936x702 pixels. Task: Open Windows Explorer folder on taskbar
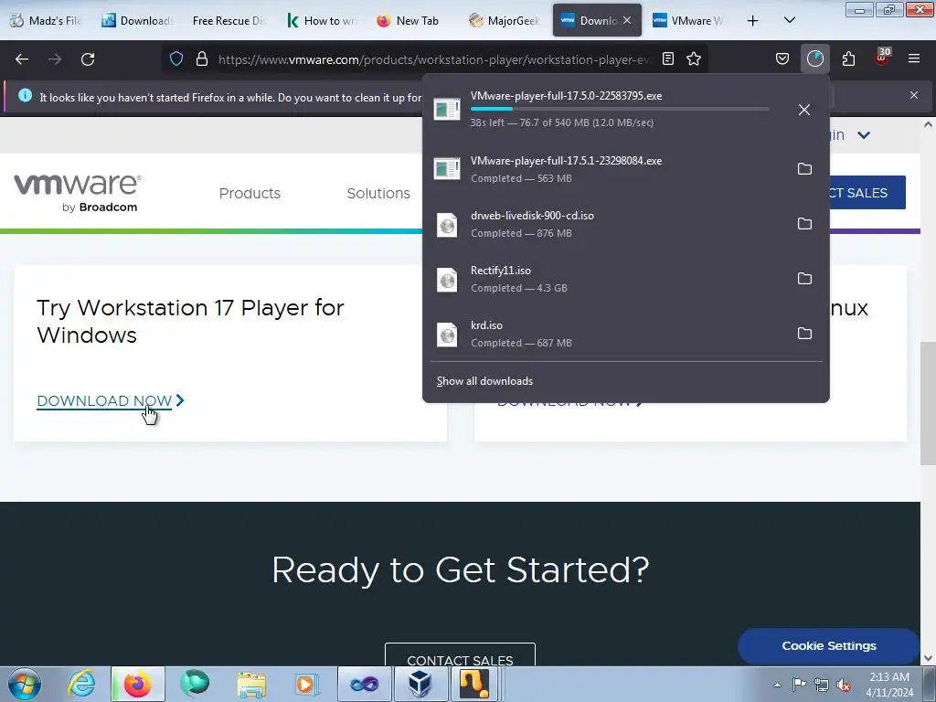point(250,684)
